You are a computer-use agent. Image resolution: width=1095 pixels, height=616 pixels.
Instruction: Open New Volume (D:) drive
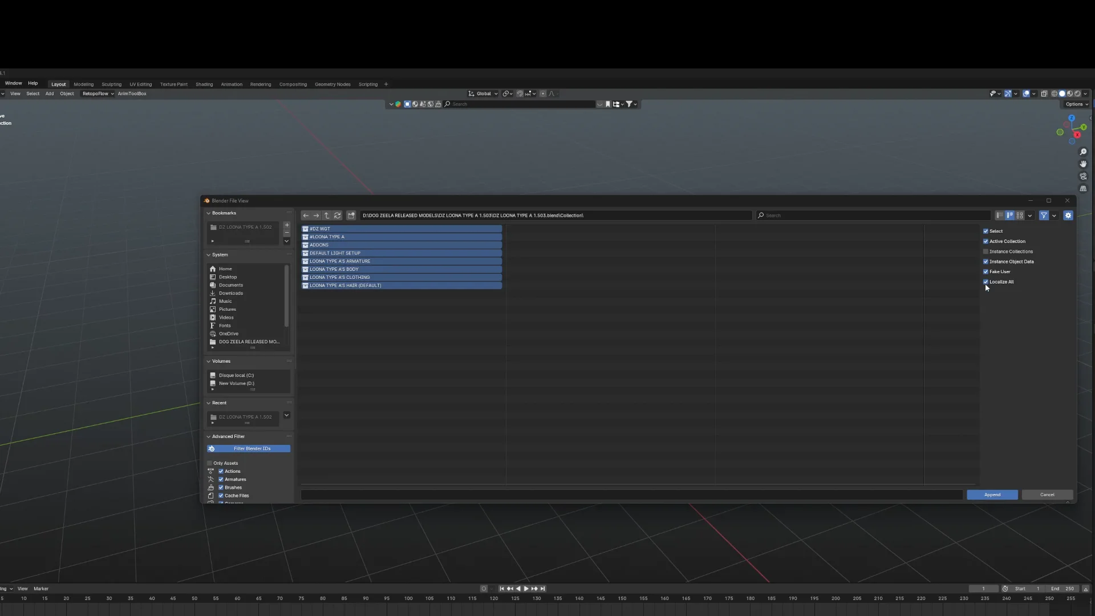point(237,383)
